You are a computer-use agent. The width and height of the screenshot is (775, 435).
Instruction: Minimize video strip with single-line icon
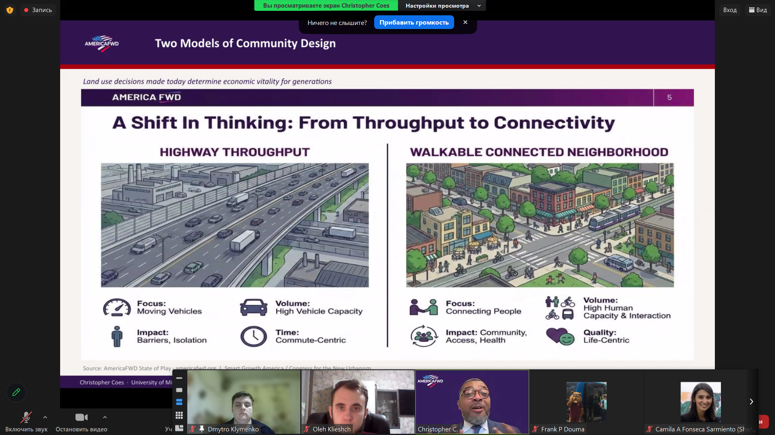click(x=179, y=378)
